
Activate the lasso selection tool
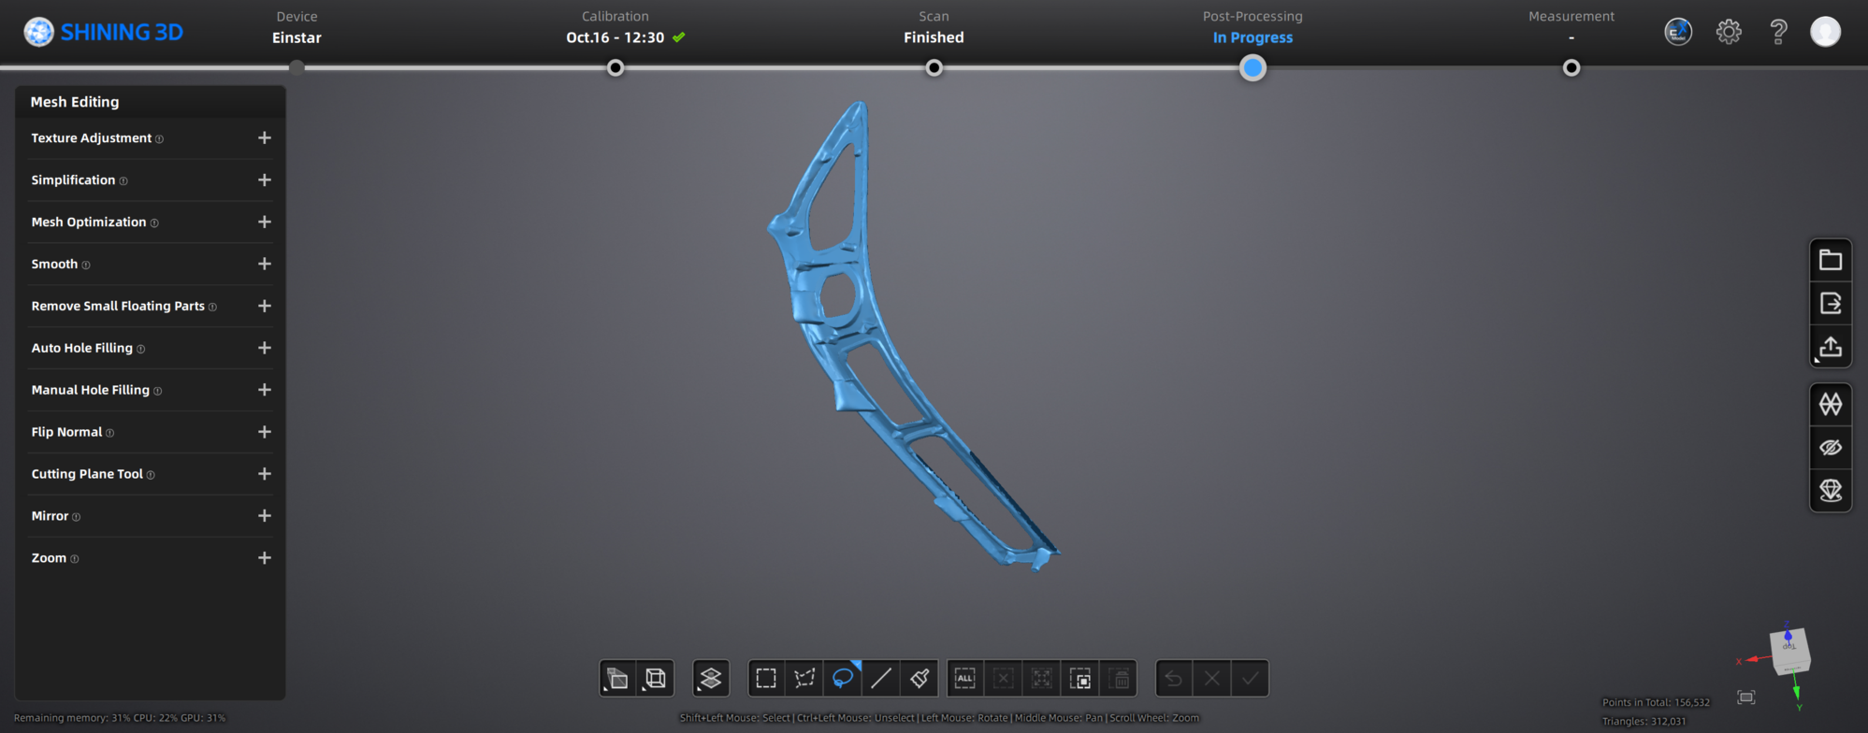tap(843, 679)
